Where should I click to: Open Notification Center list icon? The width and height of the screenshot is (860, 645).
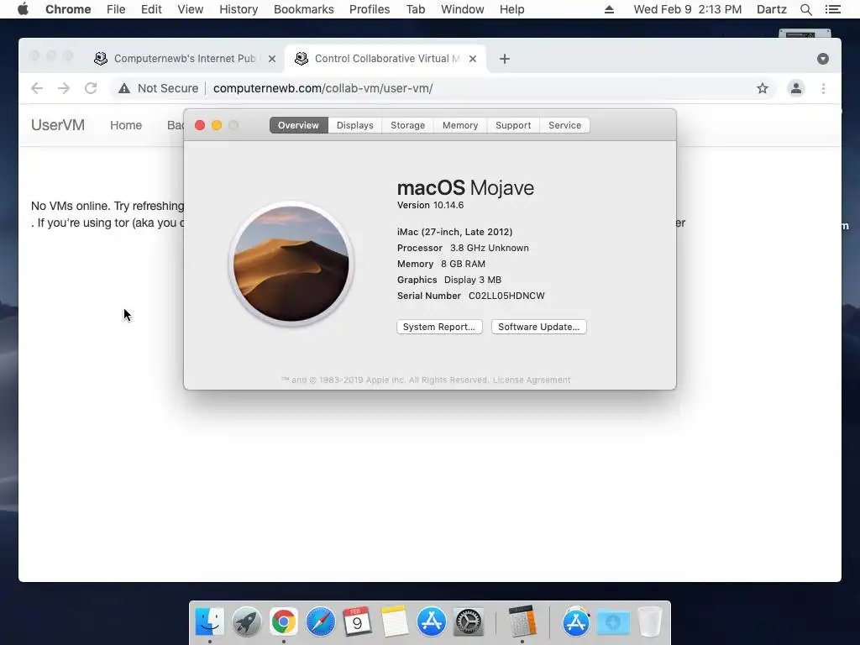(833, 9)
